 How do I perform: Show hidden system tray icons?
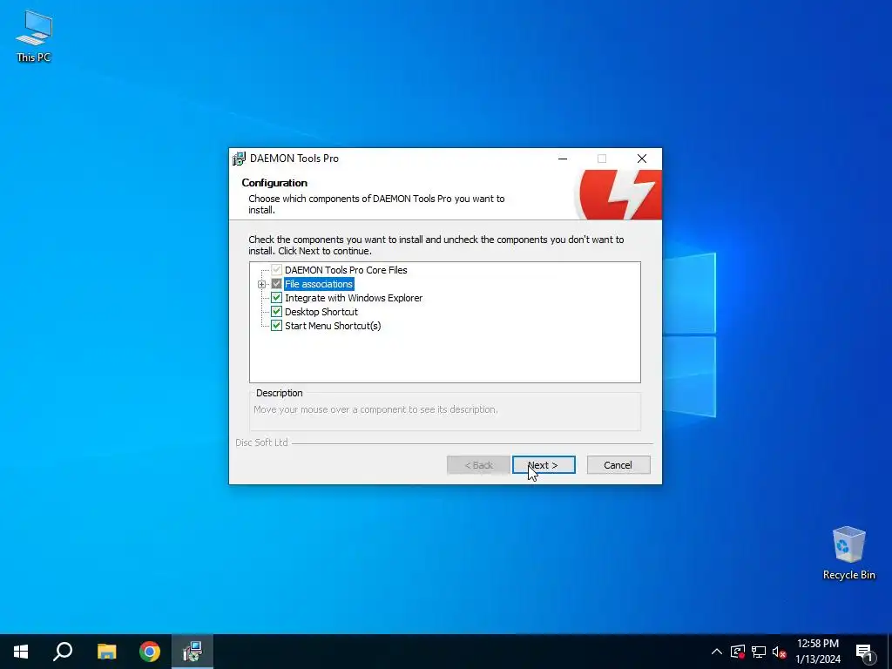pos(717,652)
